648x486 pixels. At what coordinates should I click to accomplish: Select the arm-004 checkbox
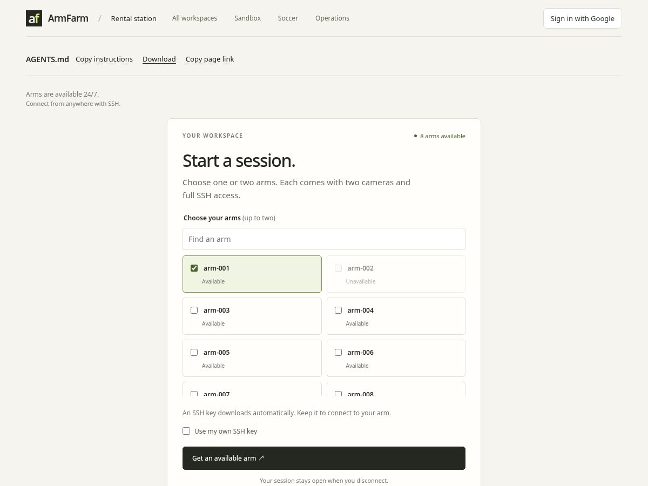point(338,310)
